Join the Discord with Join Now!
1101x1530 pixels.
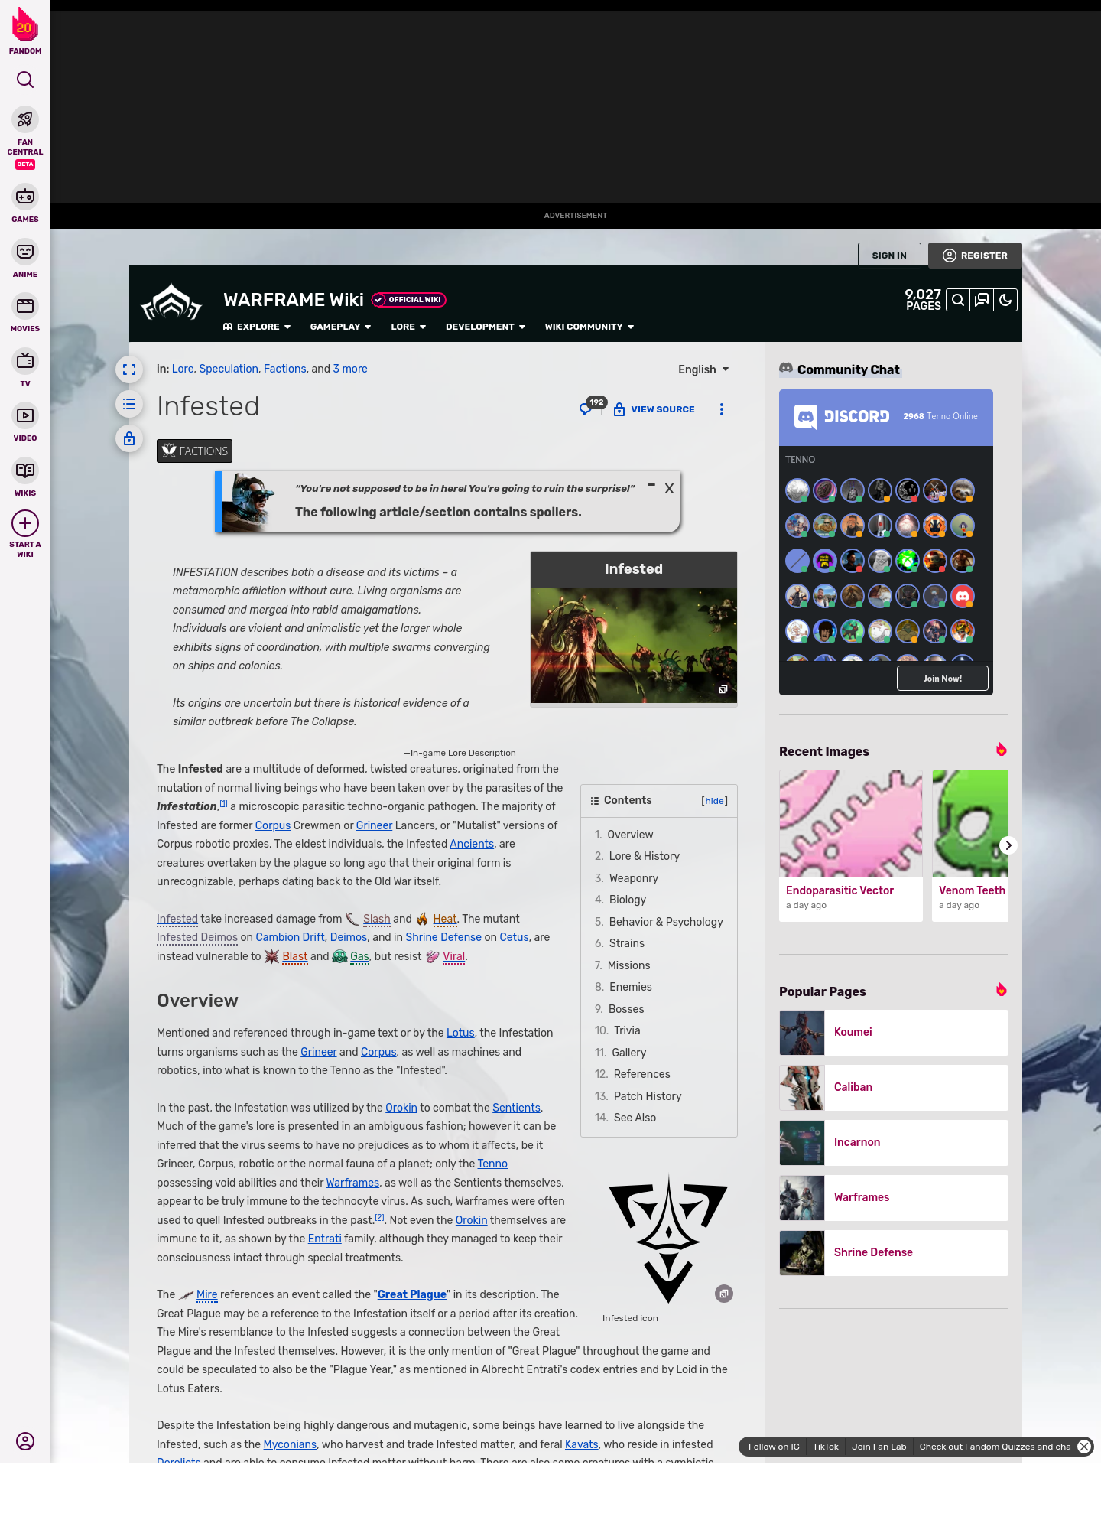coord(943,679)
